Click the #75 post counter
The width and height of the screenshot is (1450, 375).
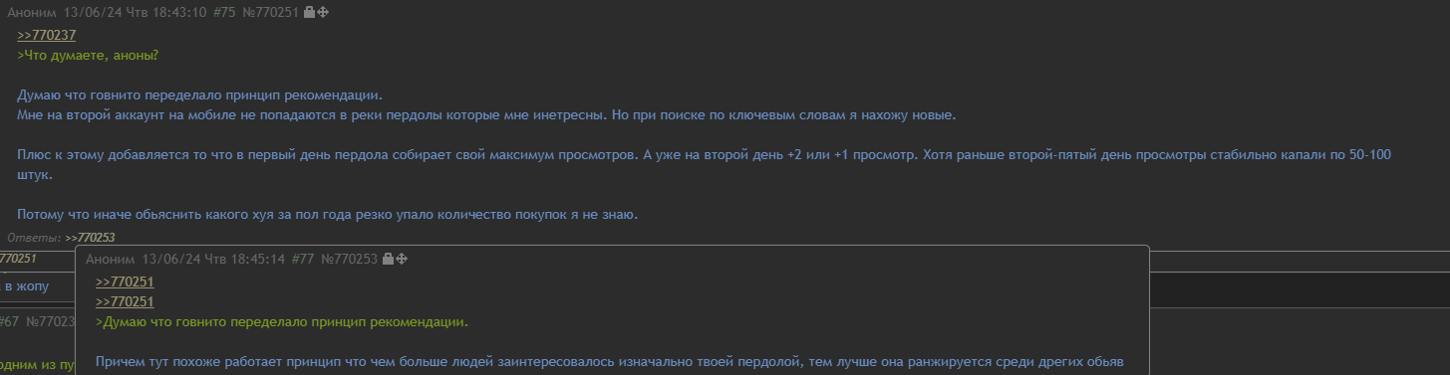[224, 13]
